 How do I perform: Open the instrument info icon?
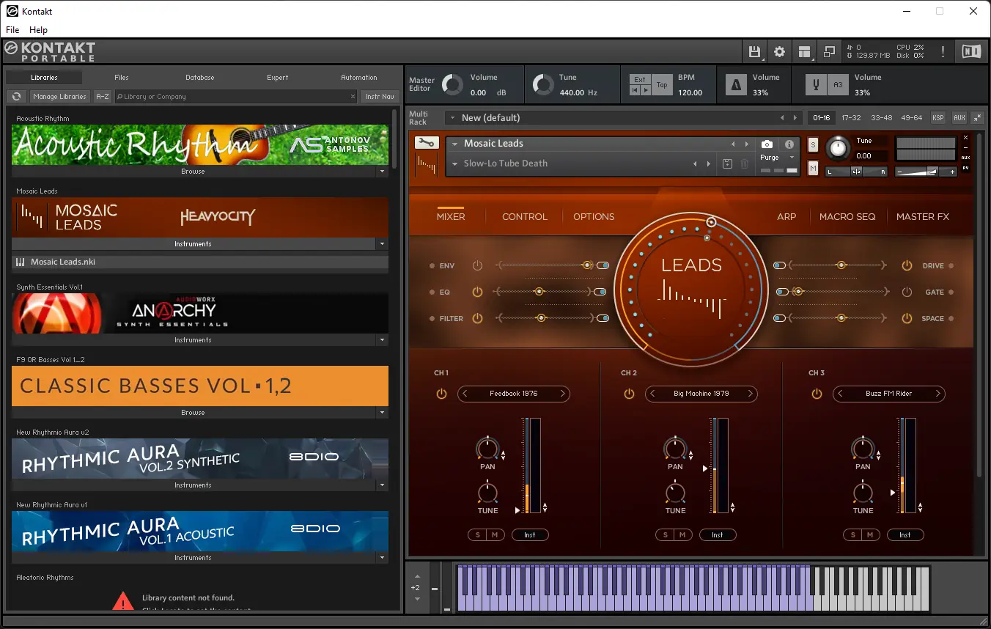789,144
